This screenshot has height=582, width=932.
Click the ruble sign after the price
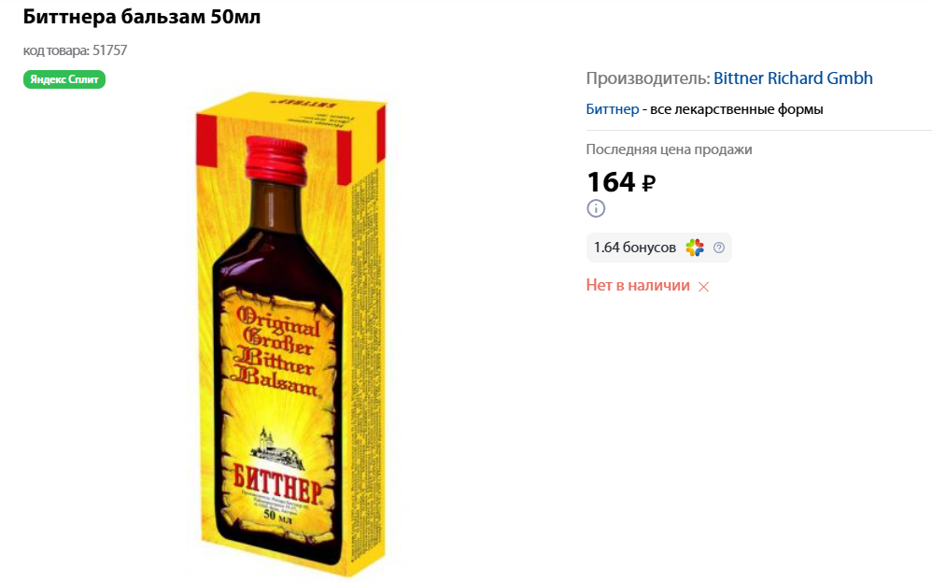pos(648,183)
